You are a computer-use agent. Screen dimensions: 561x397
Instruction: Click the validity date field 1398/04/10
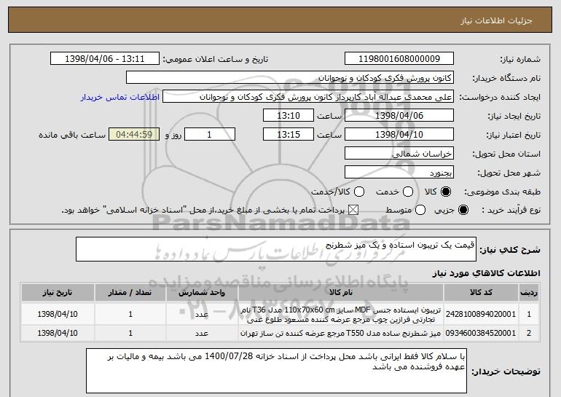pos(399,135)
